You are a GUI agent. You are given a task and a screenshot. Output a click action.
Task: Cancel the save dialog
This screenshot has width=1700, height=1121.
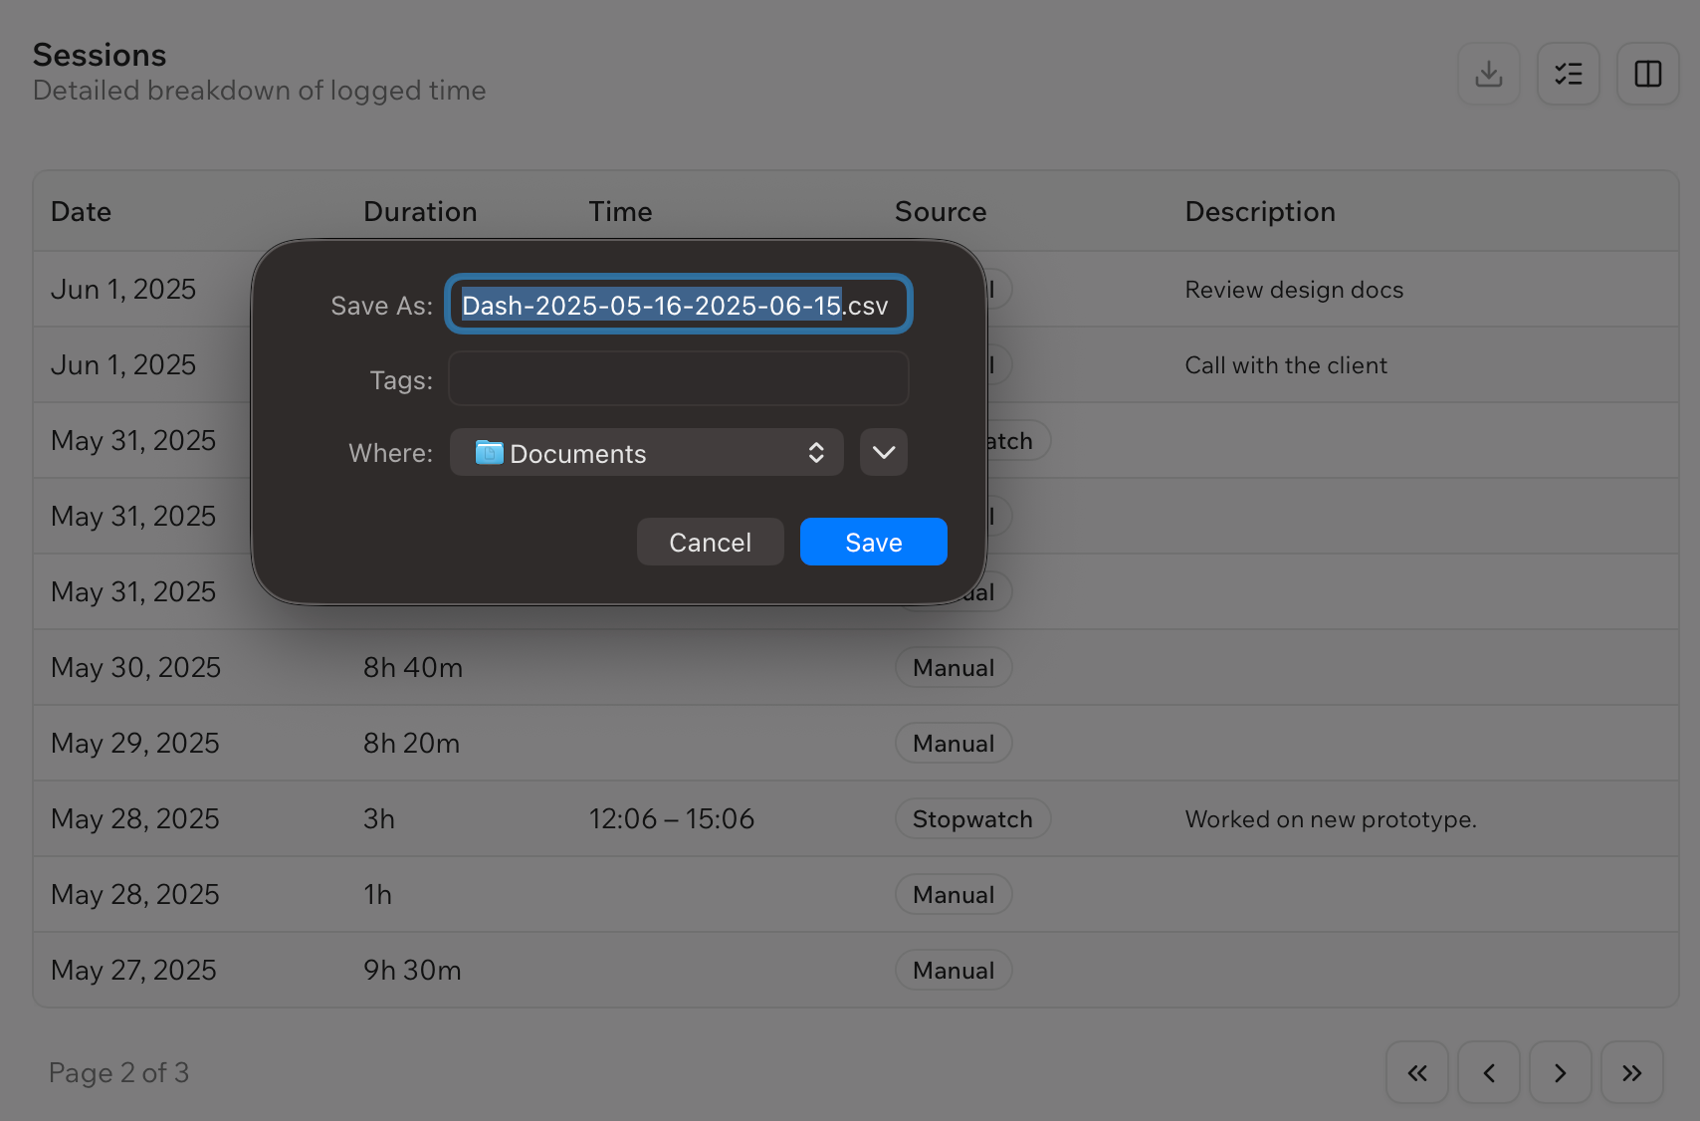point(710,542)
